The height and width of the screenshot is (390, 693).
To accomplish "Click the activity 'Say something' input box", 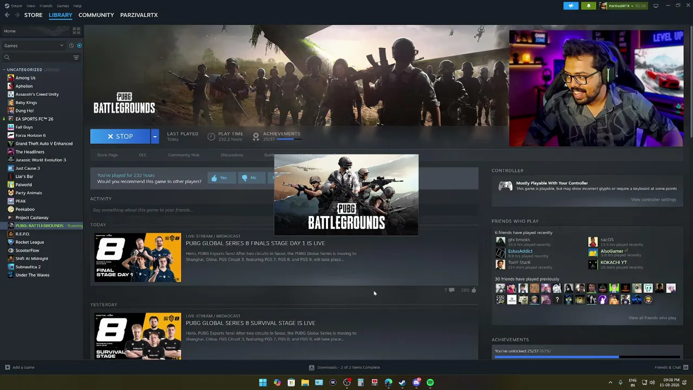I will click(x=284, y=210).
